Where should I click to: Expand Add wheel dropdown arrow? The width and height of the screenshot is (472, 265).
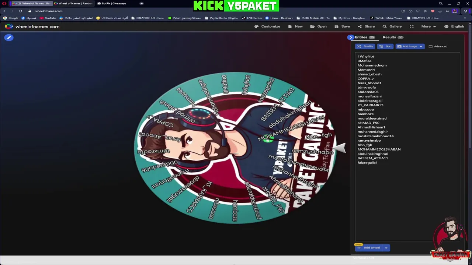click(386, 248)
